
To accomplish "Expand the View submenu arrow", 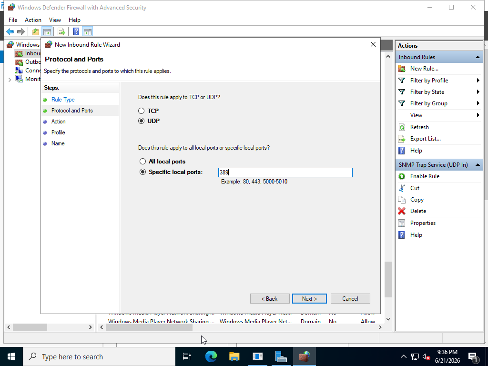I will [478, 115].
